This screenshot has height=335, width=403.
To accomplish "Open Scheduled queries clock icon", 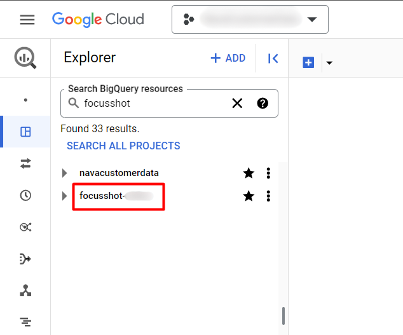I will (x=25, y=195).
